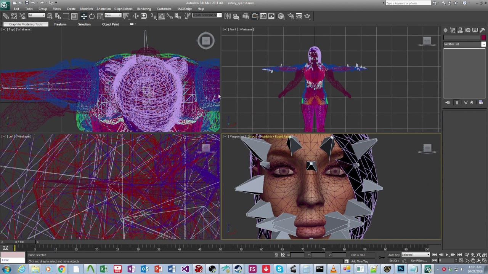Image resolution: width=488 pixels, height=274 pixels.
Task: Go to the animation start frame
Action: point(434,255)
